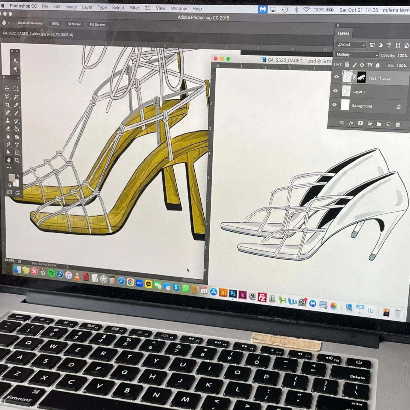Choose the Zoom tool
The height and width of the screenshot is (410, 410).
[x=17, y=160]
